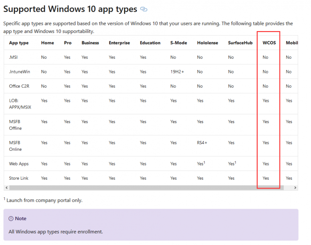Click the table's right scroll arrow
Screen dimensions: 311x245
tap(295, 188)
